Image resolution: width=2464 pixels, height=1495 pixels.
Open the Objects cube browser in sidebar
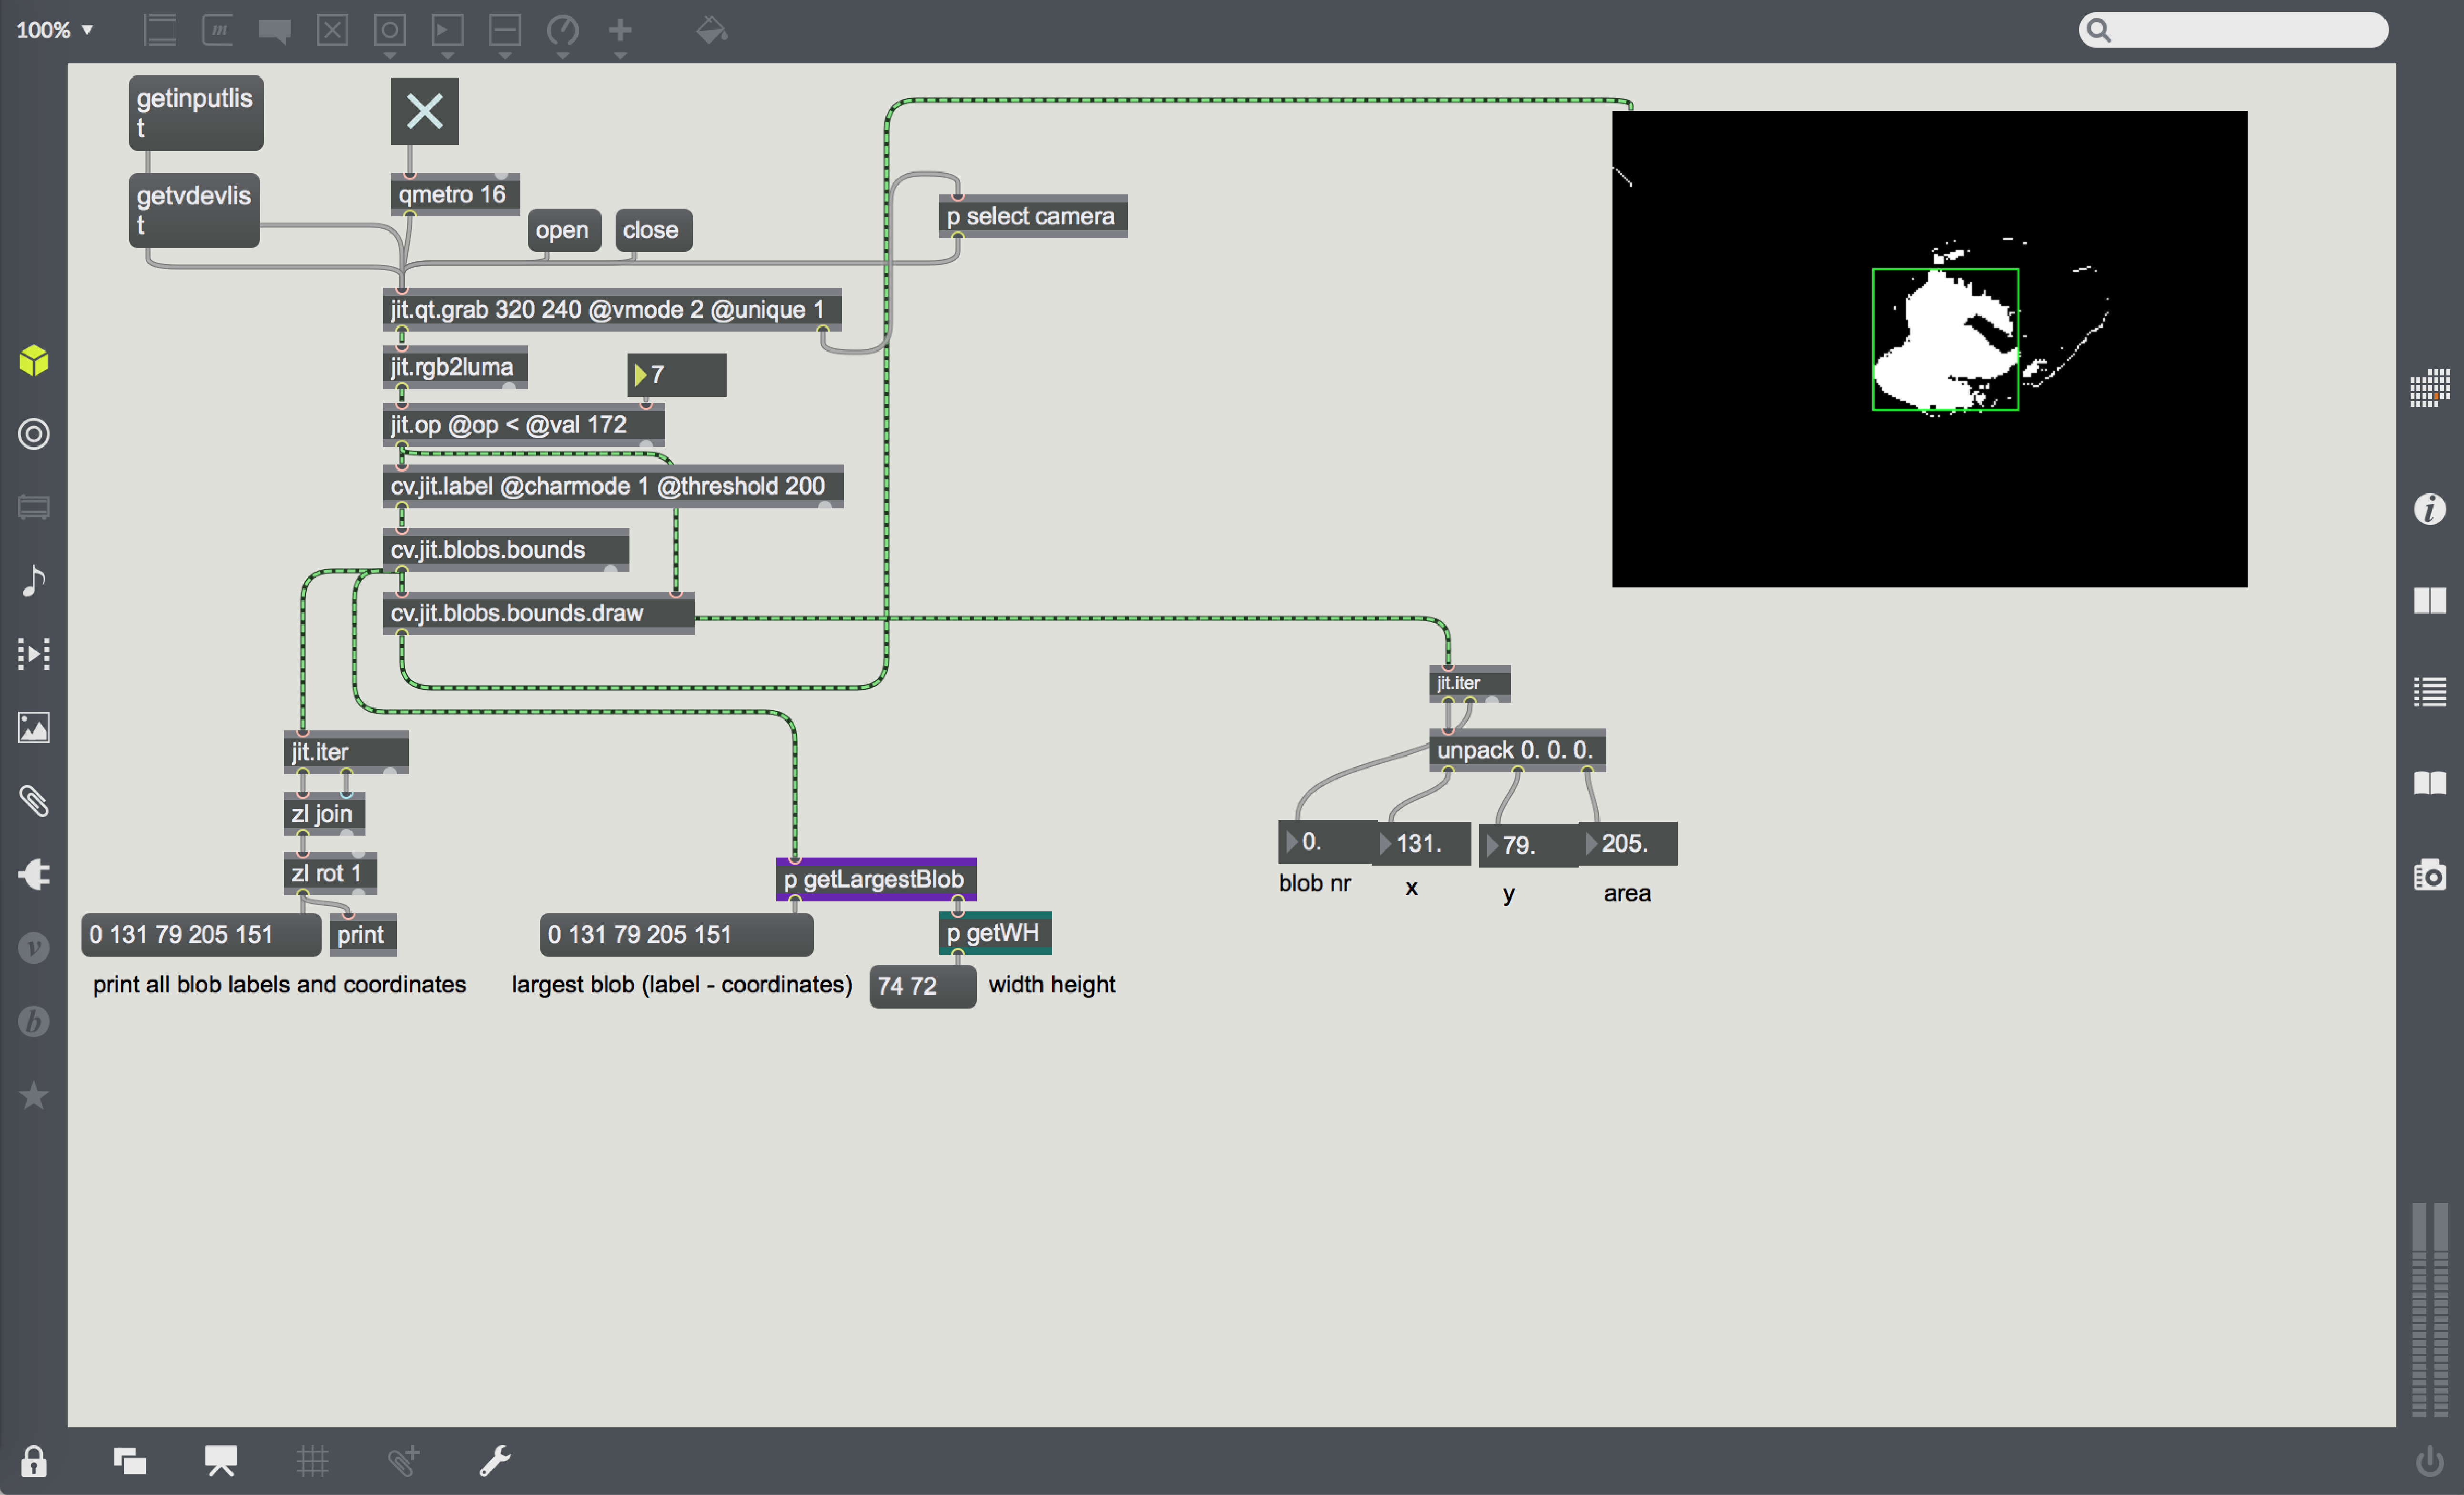pyautogui.click(x=34, y=360)
